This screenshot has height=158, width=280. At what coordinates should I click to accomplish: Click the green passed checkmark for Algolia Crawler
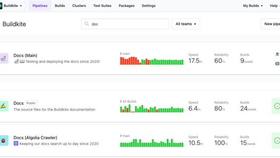pyautogui.click(x=277, y=140)
